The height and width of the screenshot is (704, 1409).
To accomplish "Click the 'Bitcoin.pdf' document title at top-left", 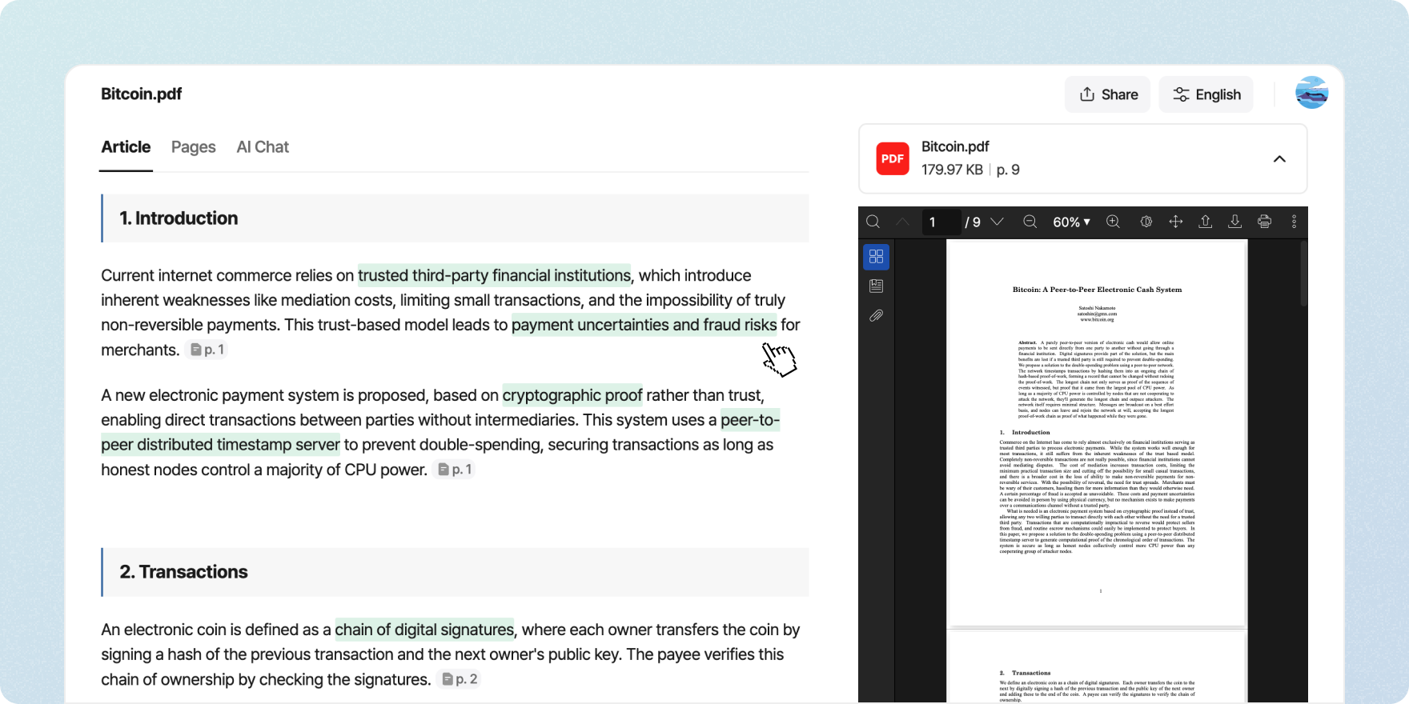I will [141, 94].
